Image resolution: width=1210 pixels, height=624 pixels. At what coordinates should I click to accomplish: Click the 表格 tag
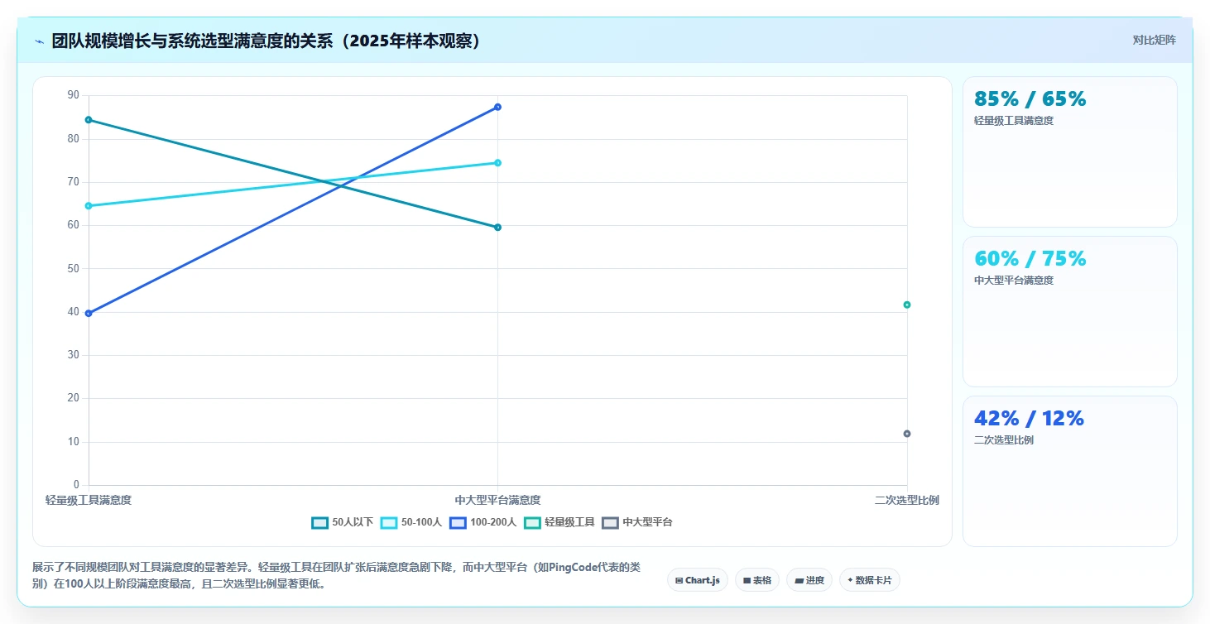pos(756,580)
